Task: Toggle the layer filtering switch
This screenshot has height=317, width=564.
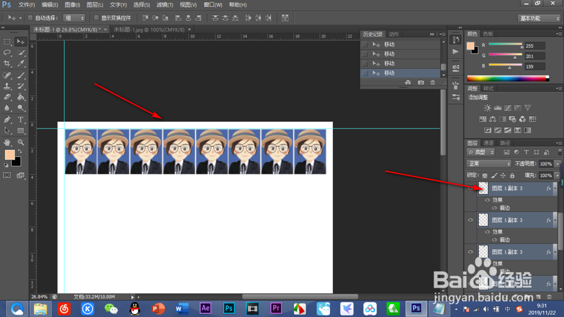Action: (x=559, y=152)
